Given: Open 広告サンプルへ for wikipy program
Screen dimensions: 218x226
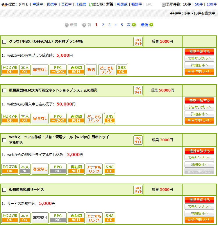Looking at the screenshot, I should click(199, 158).
